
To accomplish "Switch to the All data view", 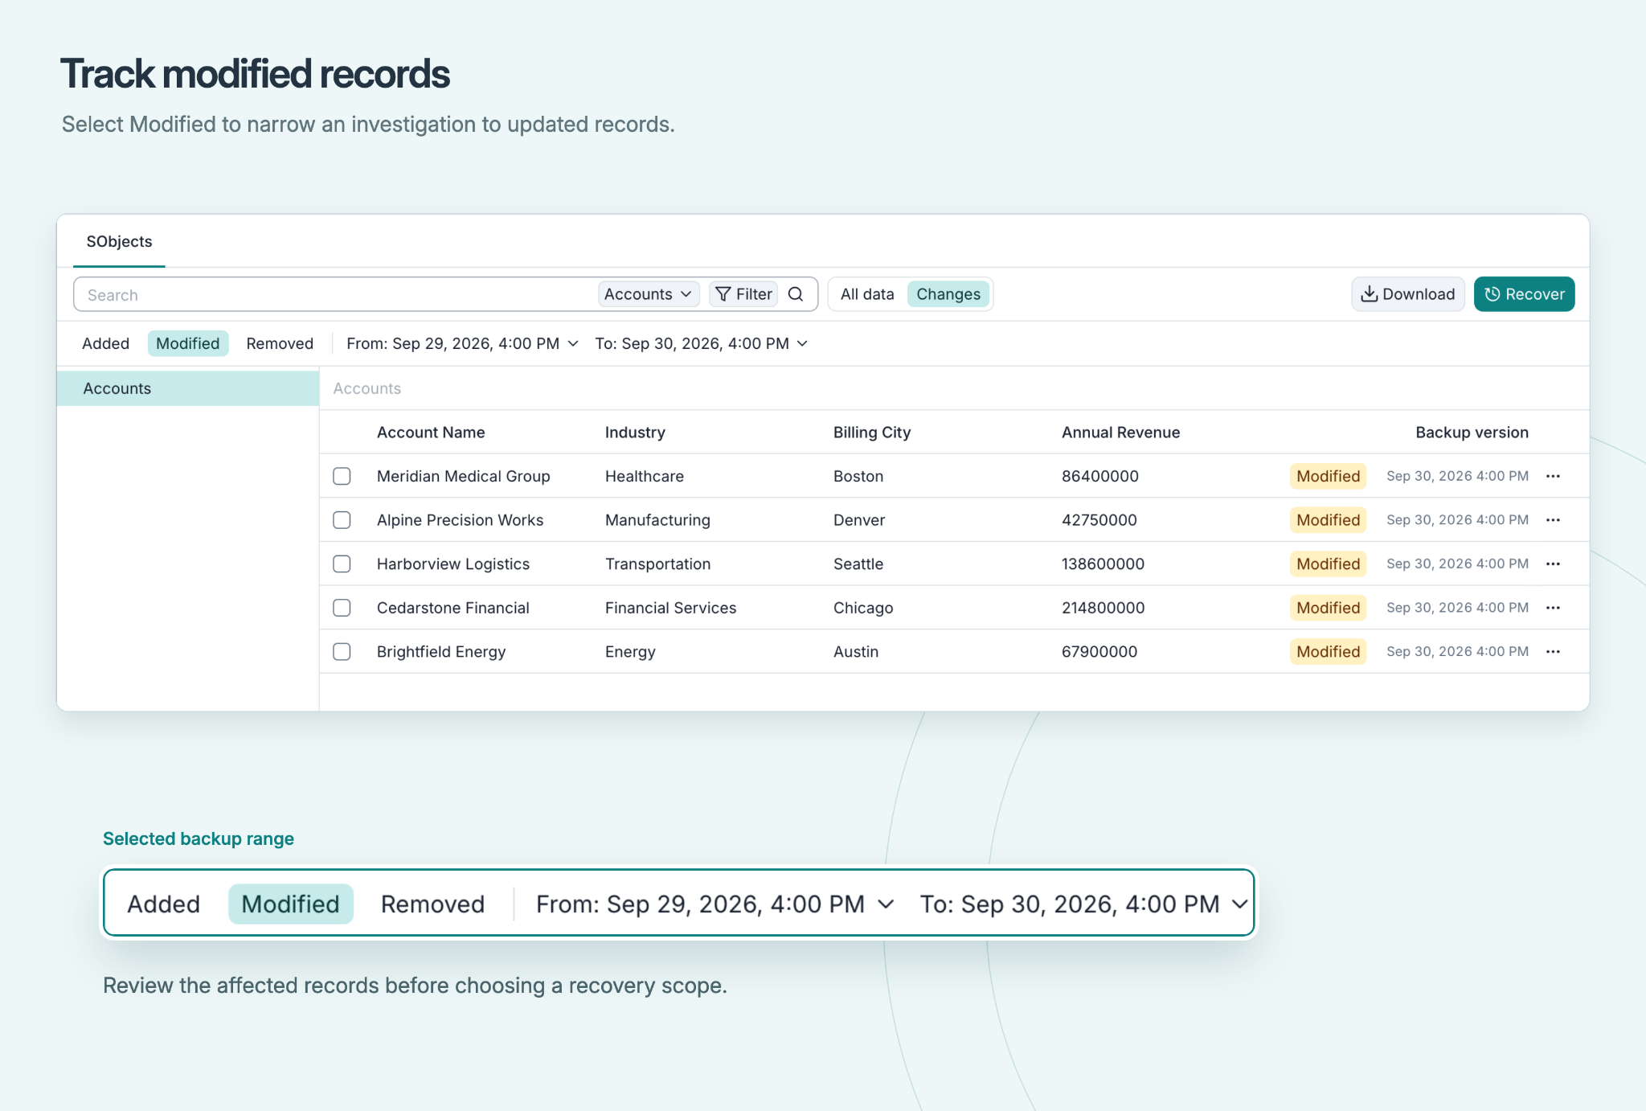I will coord(867,294).
